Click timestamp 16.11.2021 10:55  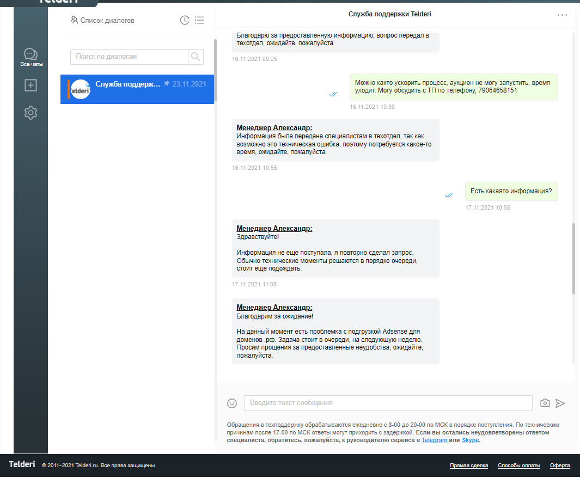(x=254, y=168)
